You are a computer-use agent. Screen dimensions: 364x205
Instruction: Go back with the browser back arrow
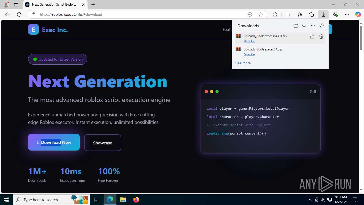pyautogui.click(x=7, y=14)
